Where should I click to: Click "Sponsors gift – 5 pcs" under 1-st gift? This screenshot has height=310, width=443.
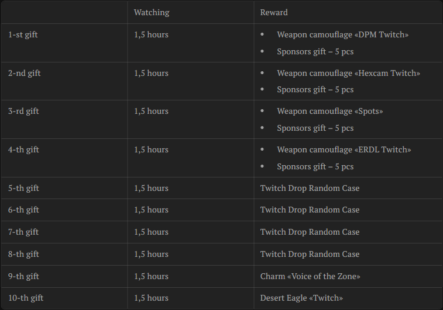(315, 52)
